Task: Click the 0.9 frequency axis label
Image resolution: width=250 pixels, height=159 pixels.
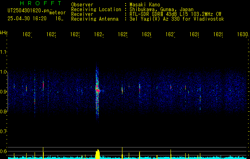Action: [x=3, y=91]
